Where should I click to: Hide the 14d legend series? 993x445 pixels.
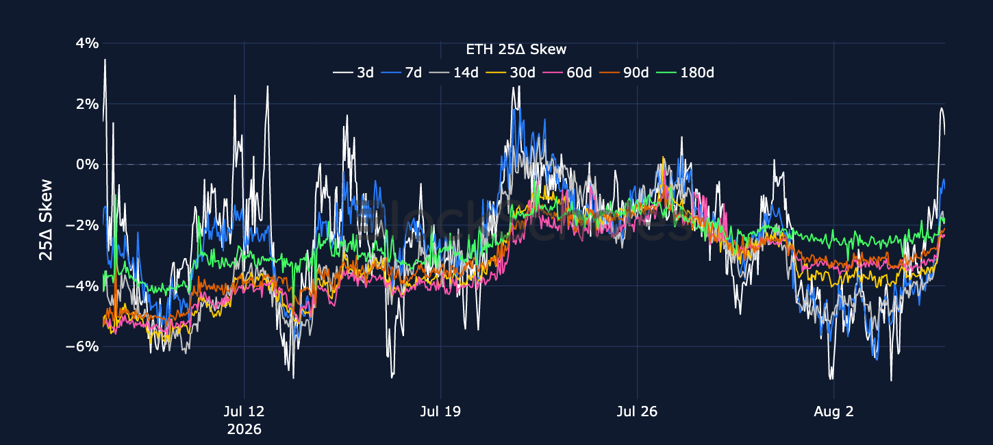(x=453, y=72)
